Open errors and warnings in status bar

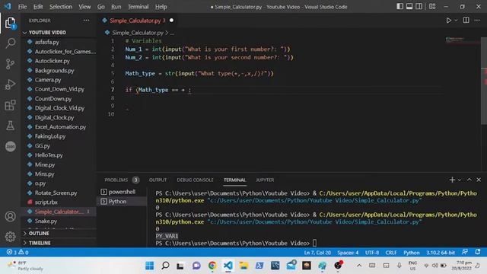(x=18, y=252)
